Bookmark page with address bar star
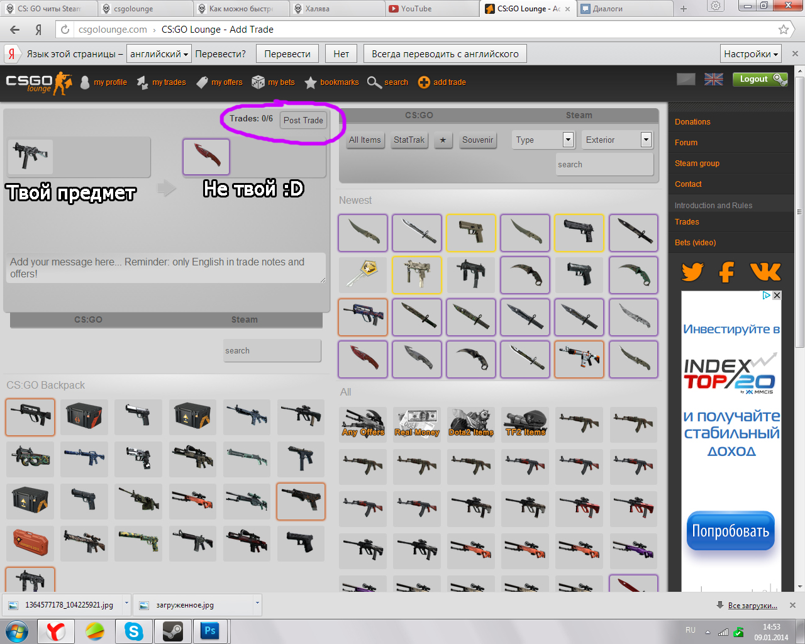 coord(784,30)
